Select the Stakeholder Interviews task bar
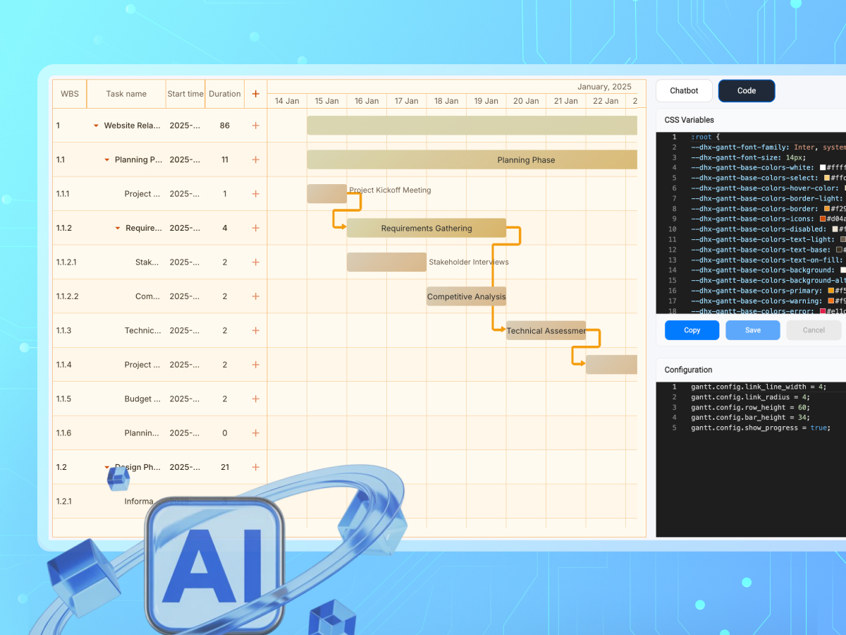This screenshot has width=846, height=635. click(x=386, y=262)
